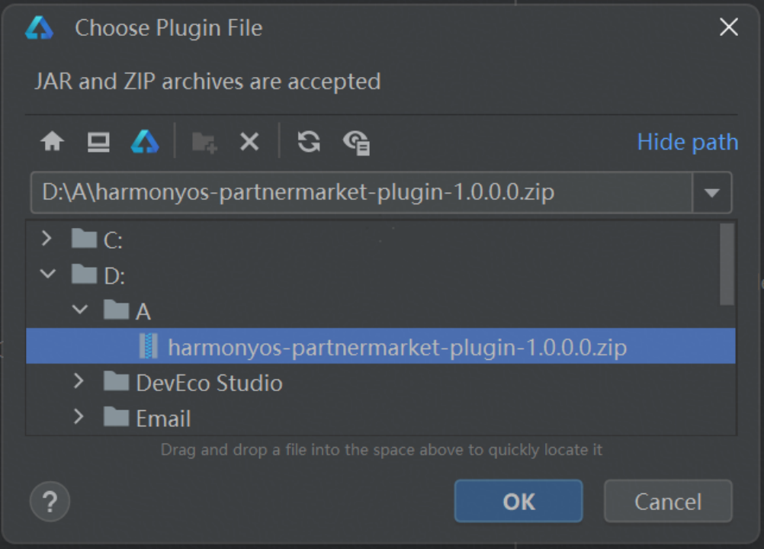
Task: Click inside the file path input field
Action: tap(361, 192)
